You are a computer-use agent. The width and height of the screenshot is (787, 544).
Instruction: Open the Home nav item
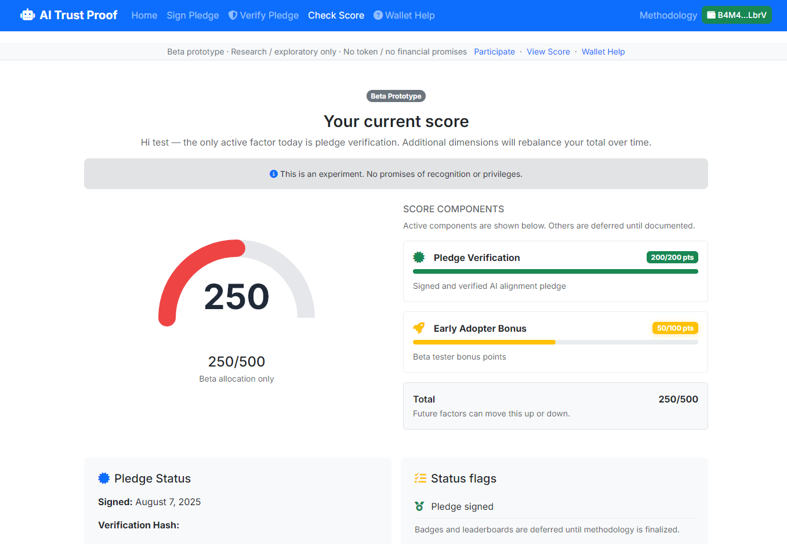point(144,15)
